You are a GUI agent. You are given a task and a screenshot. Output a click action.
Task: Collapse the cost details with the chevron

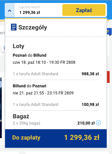pyautogui.click(x=9, y=10)
